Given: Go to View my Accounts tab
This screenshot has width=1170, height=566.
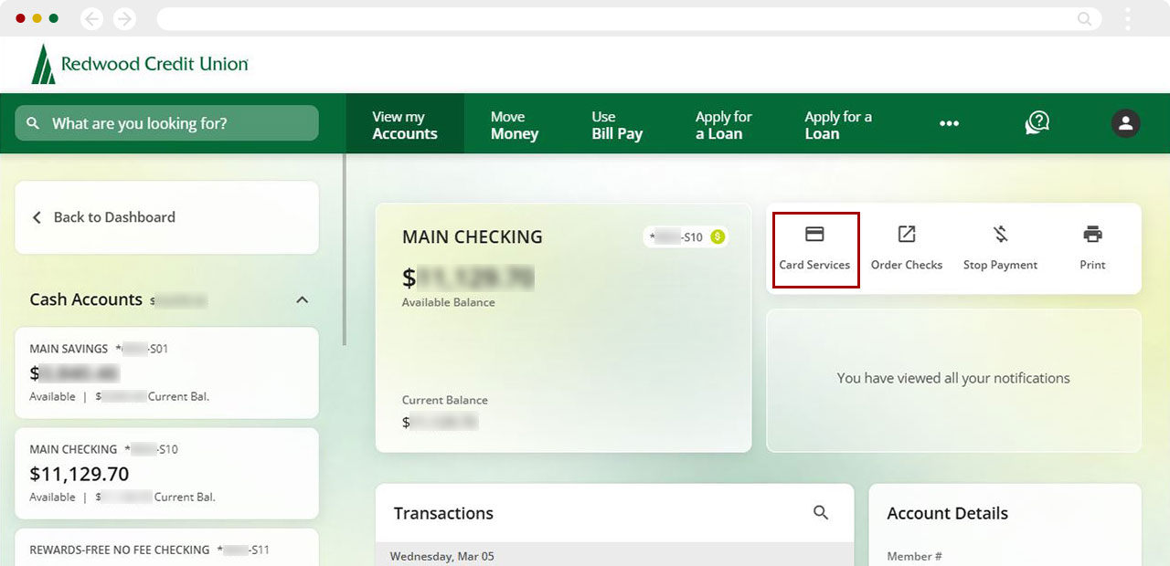Looking at the screenshot, I should (405, 124).
